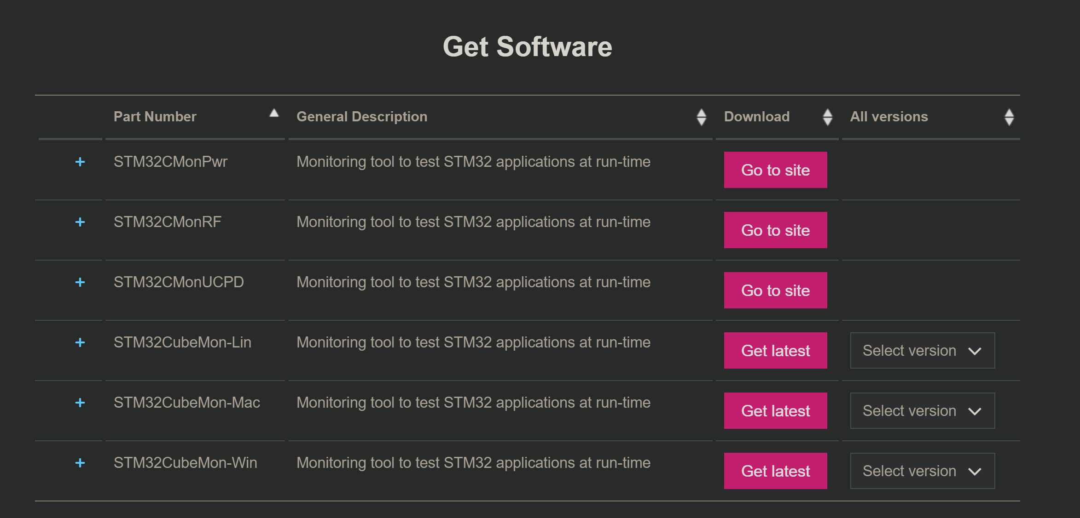The width and height of the screenshot is (1080, 518).
Task: Expand the STM32CubeMon-Lin row plus icon
Action: [80, 342]
